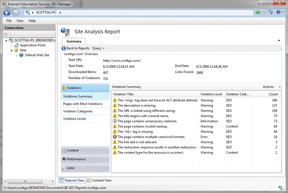
Task: Switch to Content View tab
Action: 99,181
